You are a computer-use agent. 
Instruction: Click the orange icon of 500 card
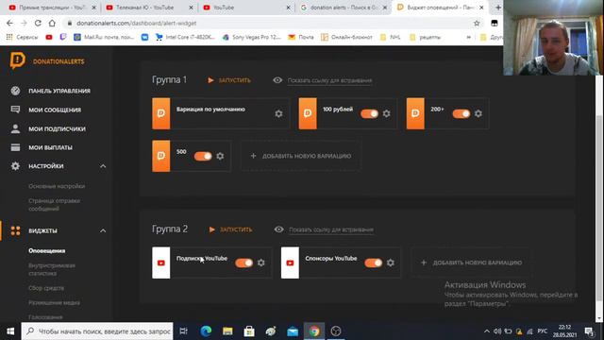pyautogui.click(x=161, y=156)
